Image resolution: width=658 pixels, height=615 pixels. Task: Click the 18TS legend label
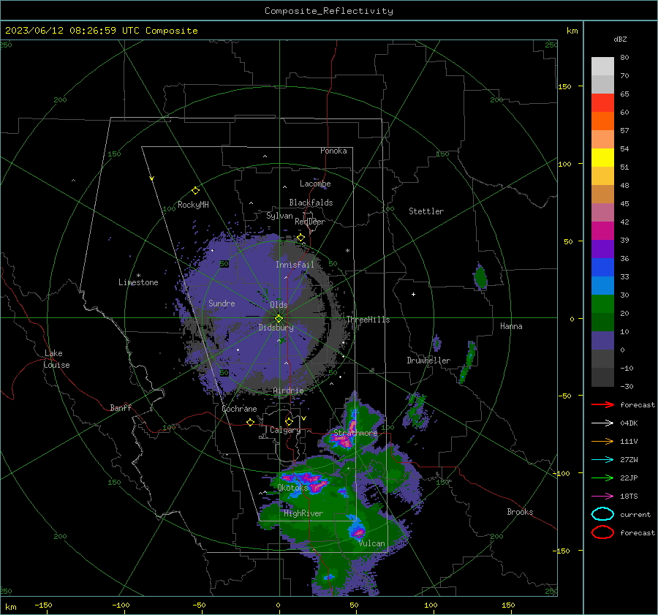coord(629,497)
